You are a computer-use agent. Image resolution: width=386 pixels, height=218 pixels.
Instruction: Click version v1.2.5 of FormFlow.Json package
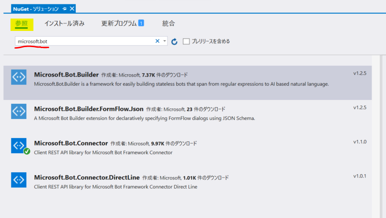pyautogui.click(x=360, y=108)
